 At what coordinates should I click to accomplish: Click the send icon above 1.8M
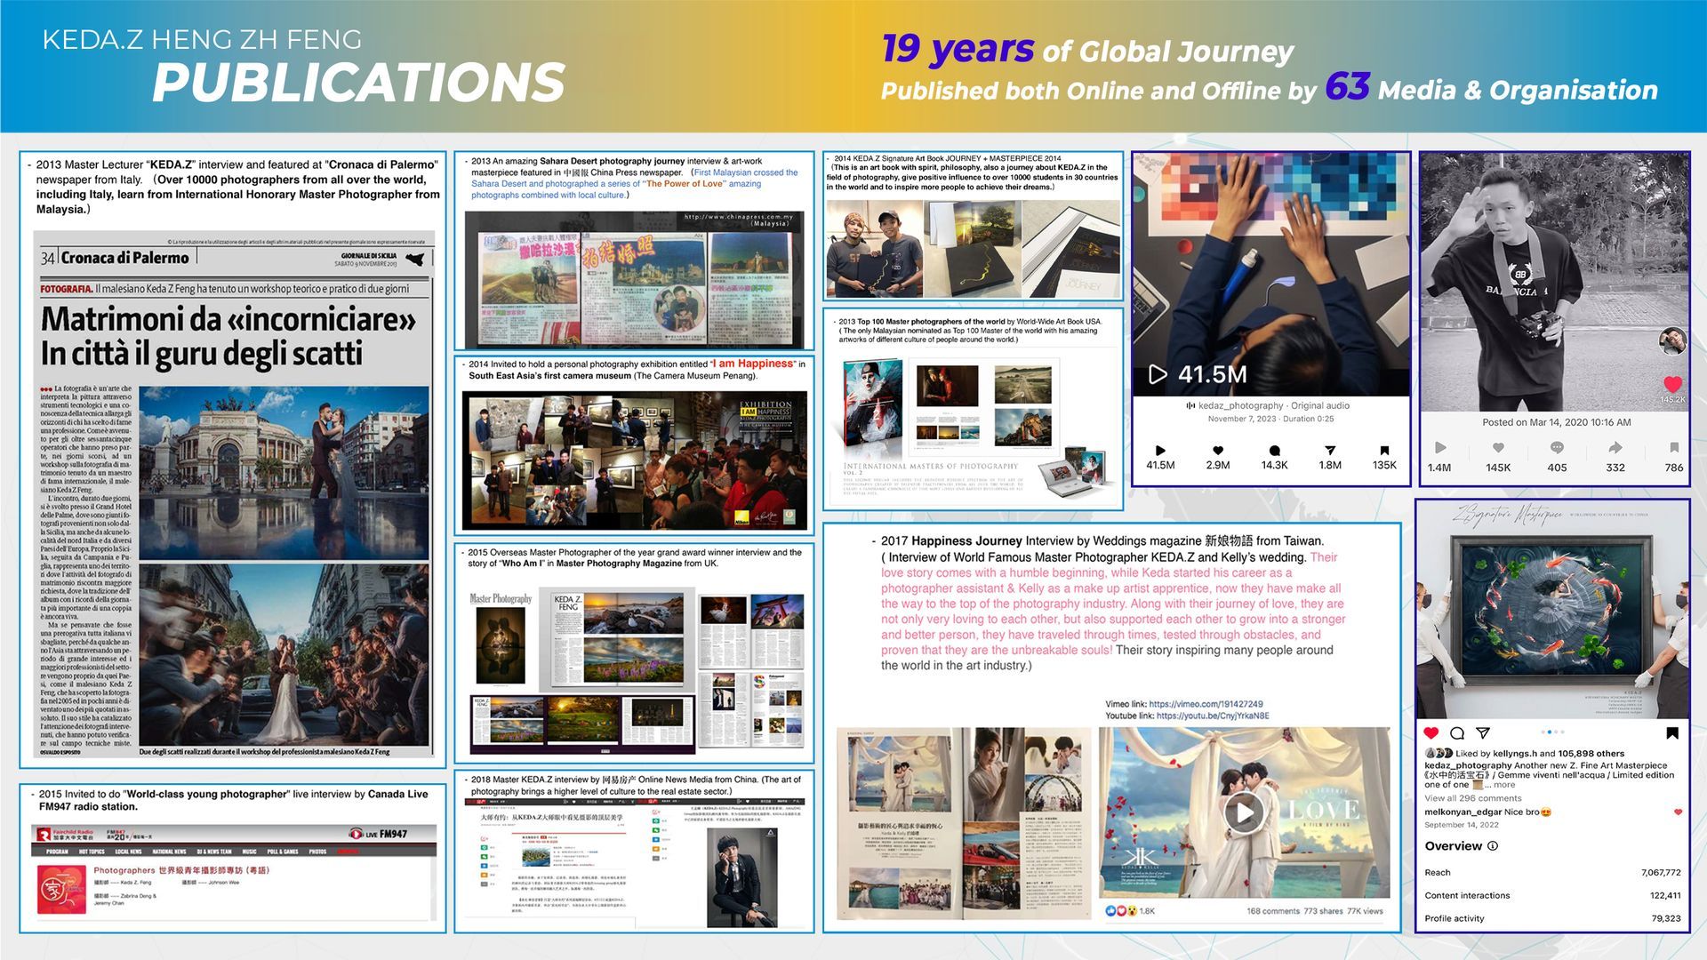tap(1330, 451)
